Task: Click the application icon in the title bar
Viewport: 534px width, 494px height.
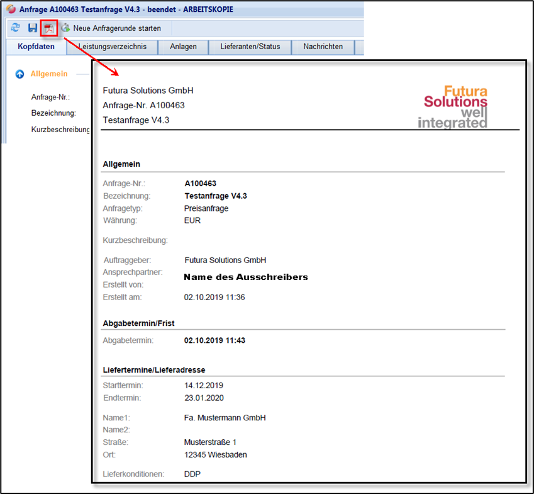Action: click(x=10, y=9)
